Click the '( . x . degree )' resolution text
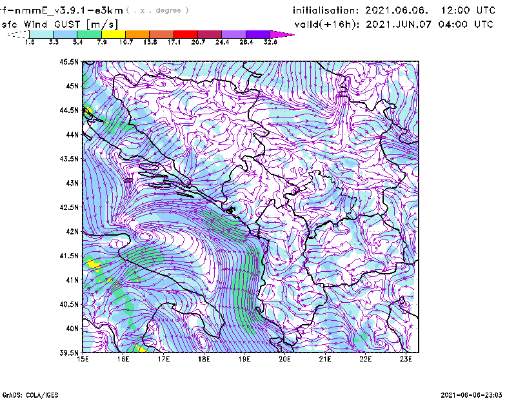This screenshot has width=516, height=399. pos(157,10)
